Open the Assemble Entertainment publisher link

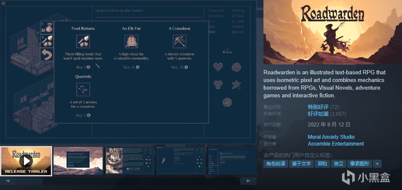(336, 143)
